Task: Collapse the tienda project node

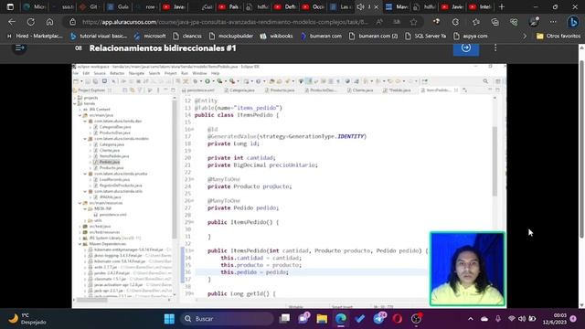Action: 75,103
